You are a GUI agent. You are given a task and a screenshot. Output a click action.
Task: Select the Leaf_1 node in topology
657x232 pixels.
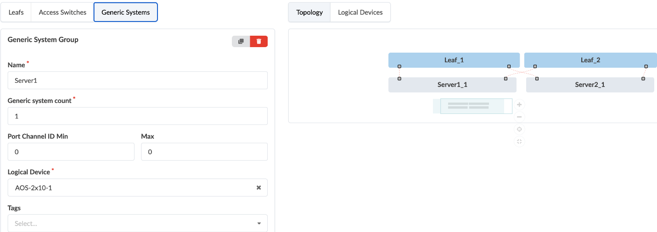click(454, 60)
